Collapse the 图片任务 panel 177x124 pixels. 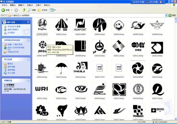(28, 22)
